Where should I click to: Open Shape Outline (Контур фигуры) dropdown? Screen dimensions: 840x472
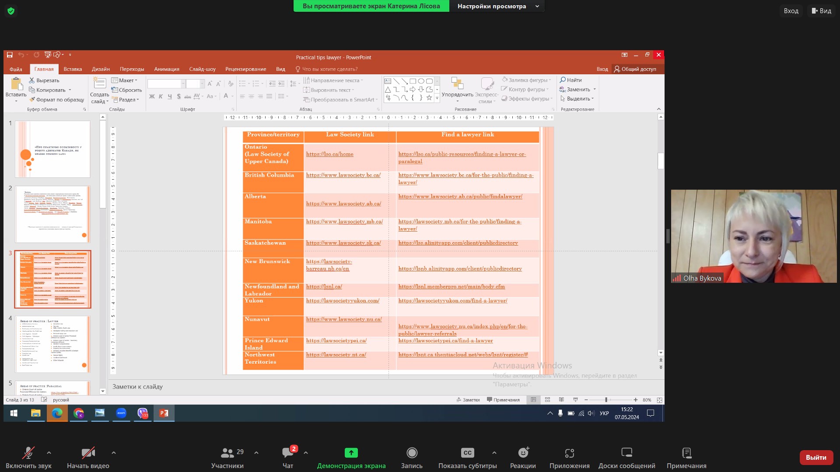525,89
